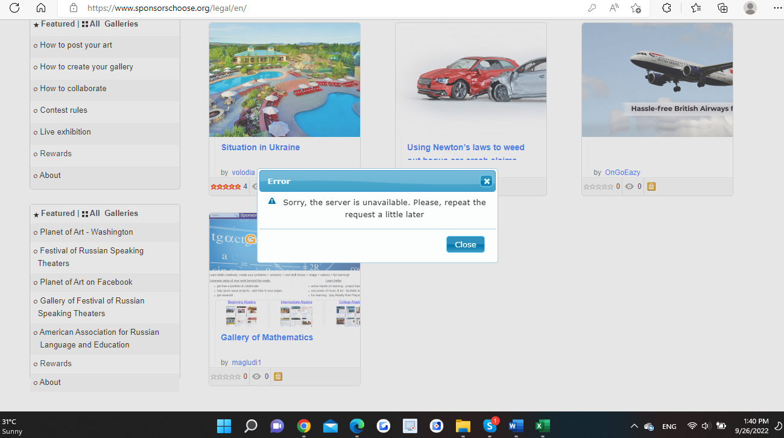Open Edge Settings and more menu

coord(777,8)
